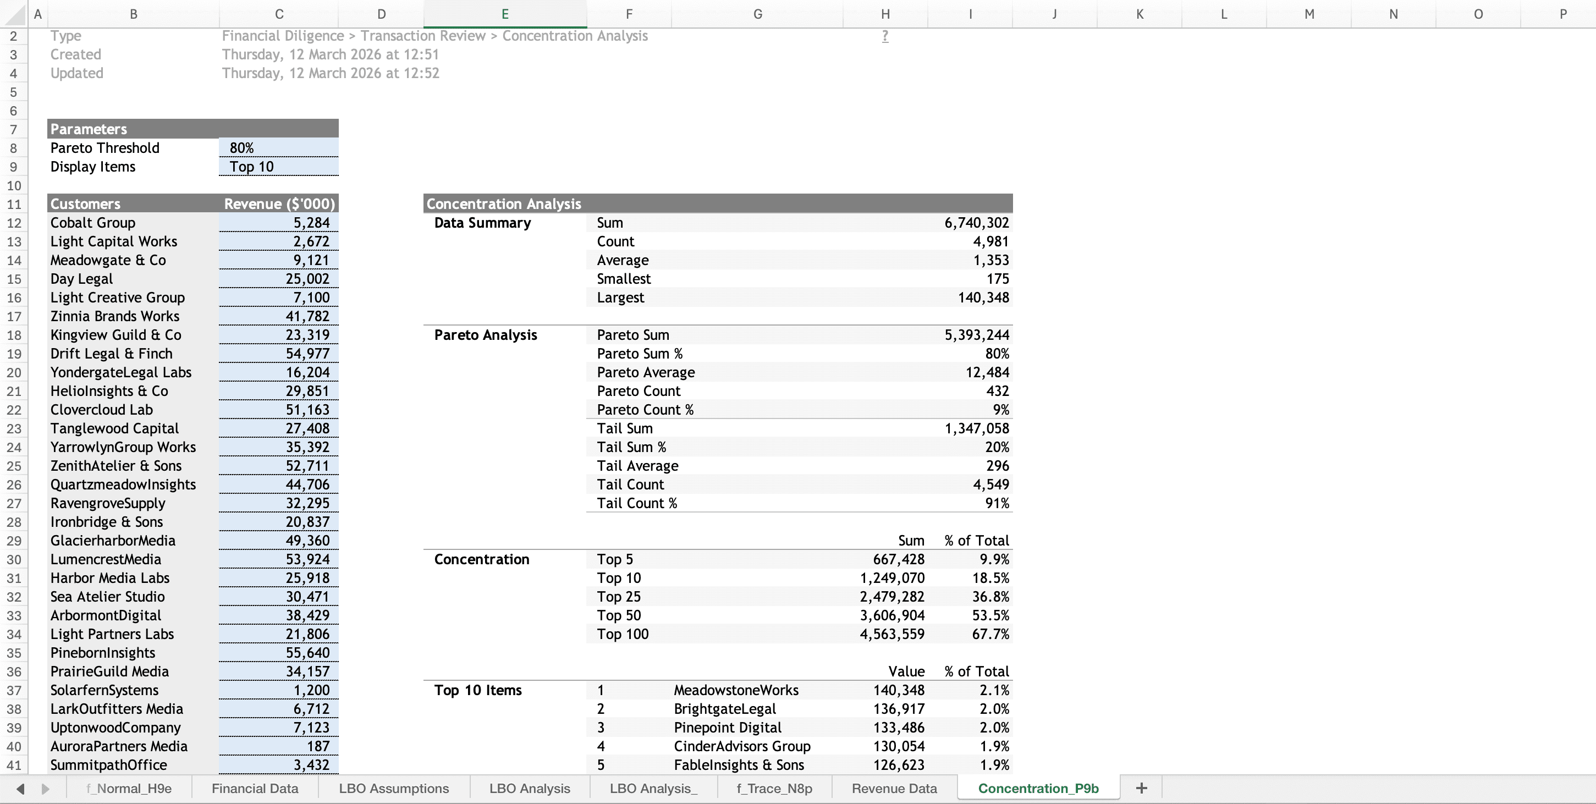
Task: Click MeadowstoneWorks in Top 10 Items
Action: [757, 690]
